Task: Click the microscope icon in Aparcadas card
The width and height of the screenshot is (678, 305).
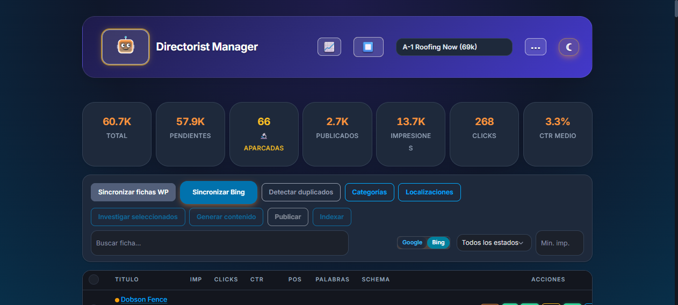Action: coord(264,136)
